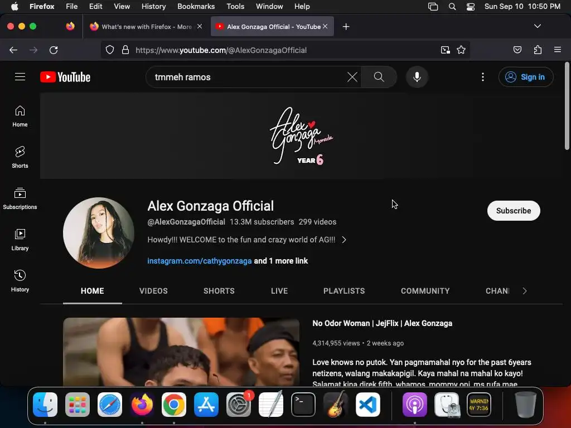Open Firefox application hamburger menu
This screenshot has height=428, width=571.
(x=558, y=50)
